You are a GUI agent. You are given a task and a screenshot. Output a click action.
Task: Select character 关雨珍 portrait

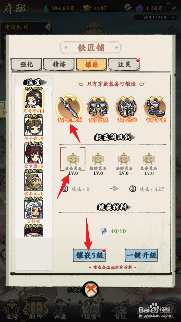(x=33, y=98)
